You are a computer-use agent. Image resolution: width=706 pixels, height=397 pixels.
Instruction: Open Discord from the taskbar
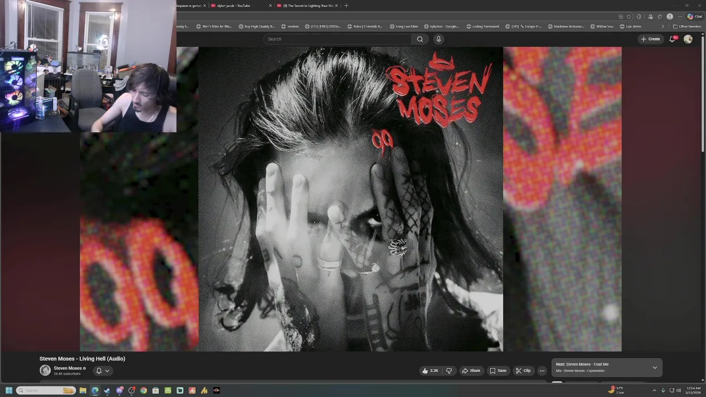tap(119, 390)
